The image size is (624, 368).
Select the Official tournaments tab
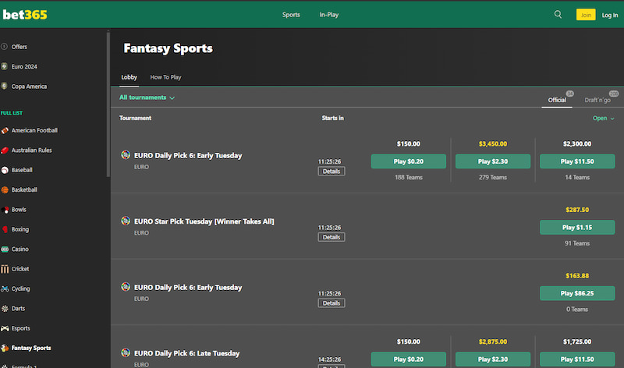click(557, 100)
